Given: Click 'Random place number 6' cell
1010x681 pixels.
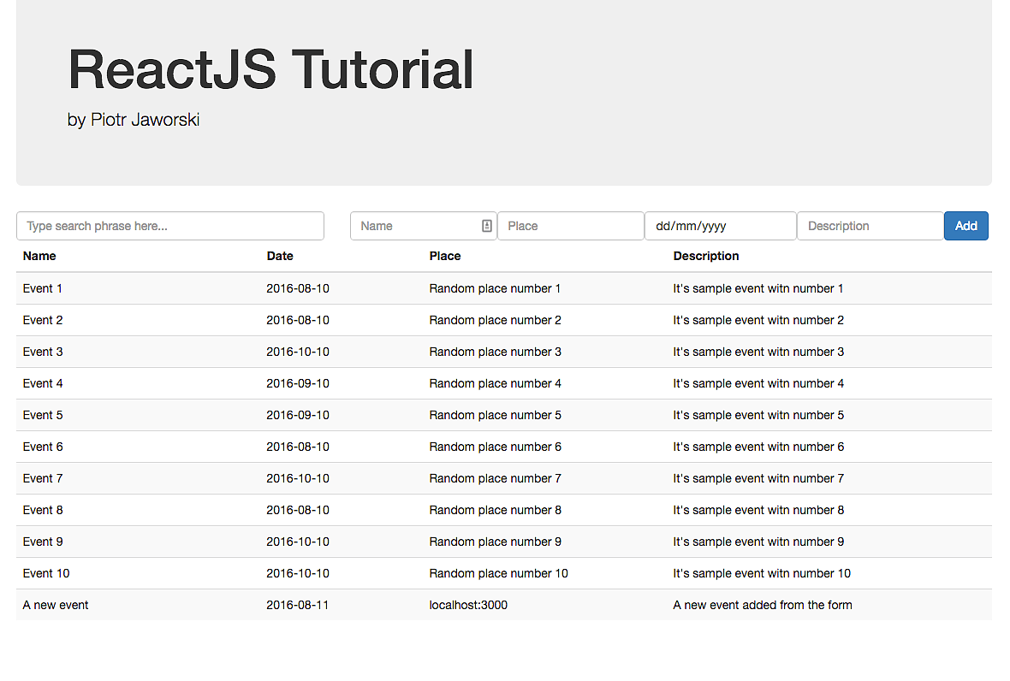Looking at the screenshot, I should 495,447.
